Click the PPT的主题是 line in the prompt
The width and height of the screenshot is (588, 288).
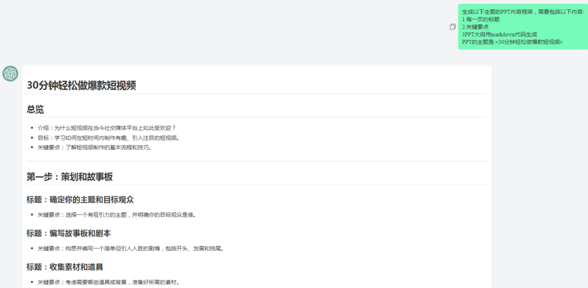click(x=512, y=42)
